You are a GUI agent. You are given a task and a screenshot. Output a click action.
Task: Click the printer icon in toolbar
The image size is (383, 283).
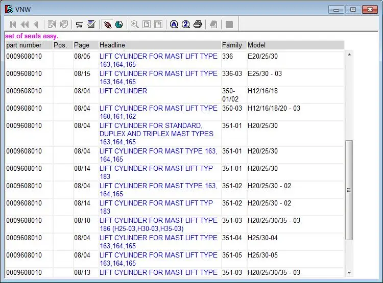click(x=198, y=24)
